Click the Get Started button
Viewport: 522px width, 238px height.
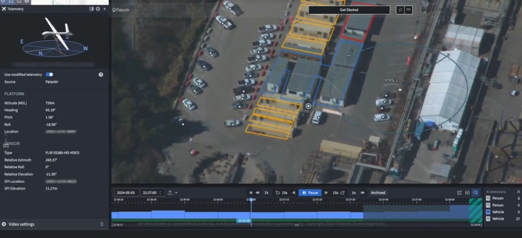pos(349,10)
